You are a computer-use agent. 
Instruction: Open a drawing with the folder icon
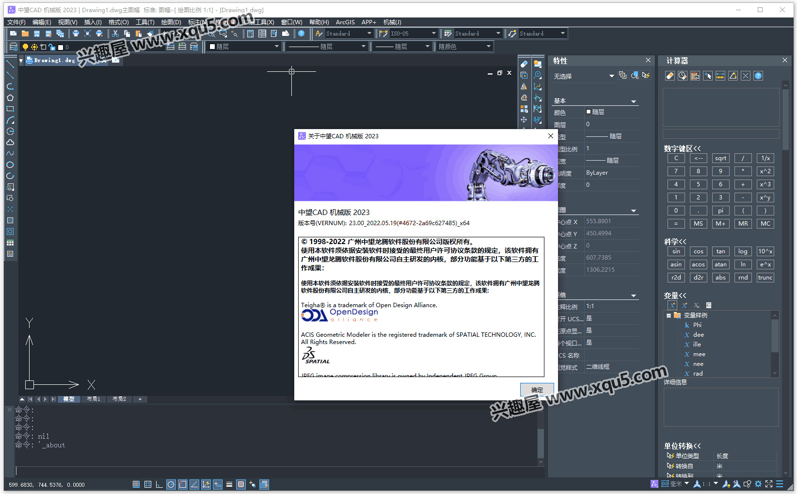point(25,33)
